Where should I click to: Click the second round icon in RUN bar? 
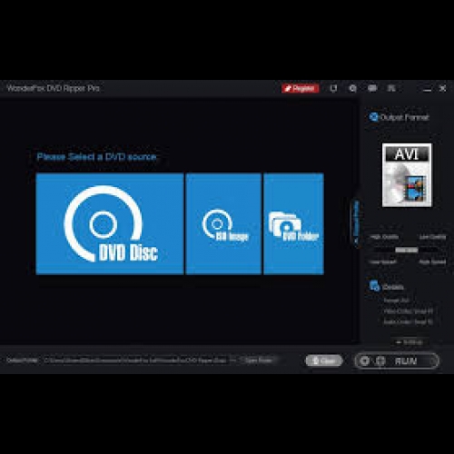coord(380,360)
